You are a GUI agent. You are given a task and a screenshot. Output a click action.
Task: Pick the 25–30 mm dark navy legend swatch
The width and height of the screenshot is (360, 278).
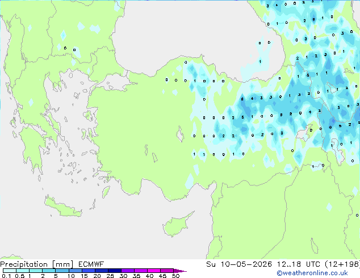coord(114,271)
